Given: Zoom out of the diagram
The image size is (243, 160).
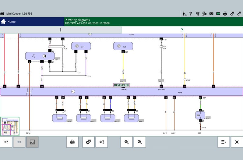Looking at the screenshot, I should click(140, 142).
